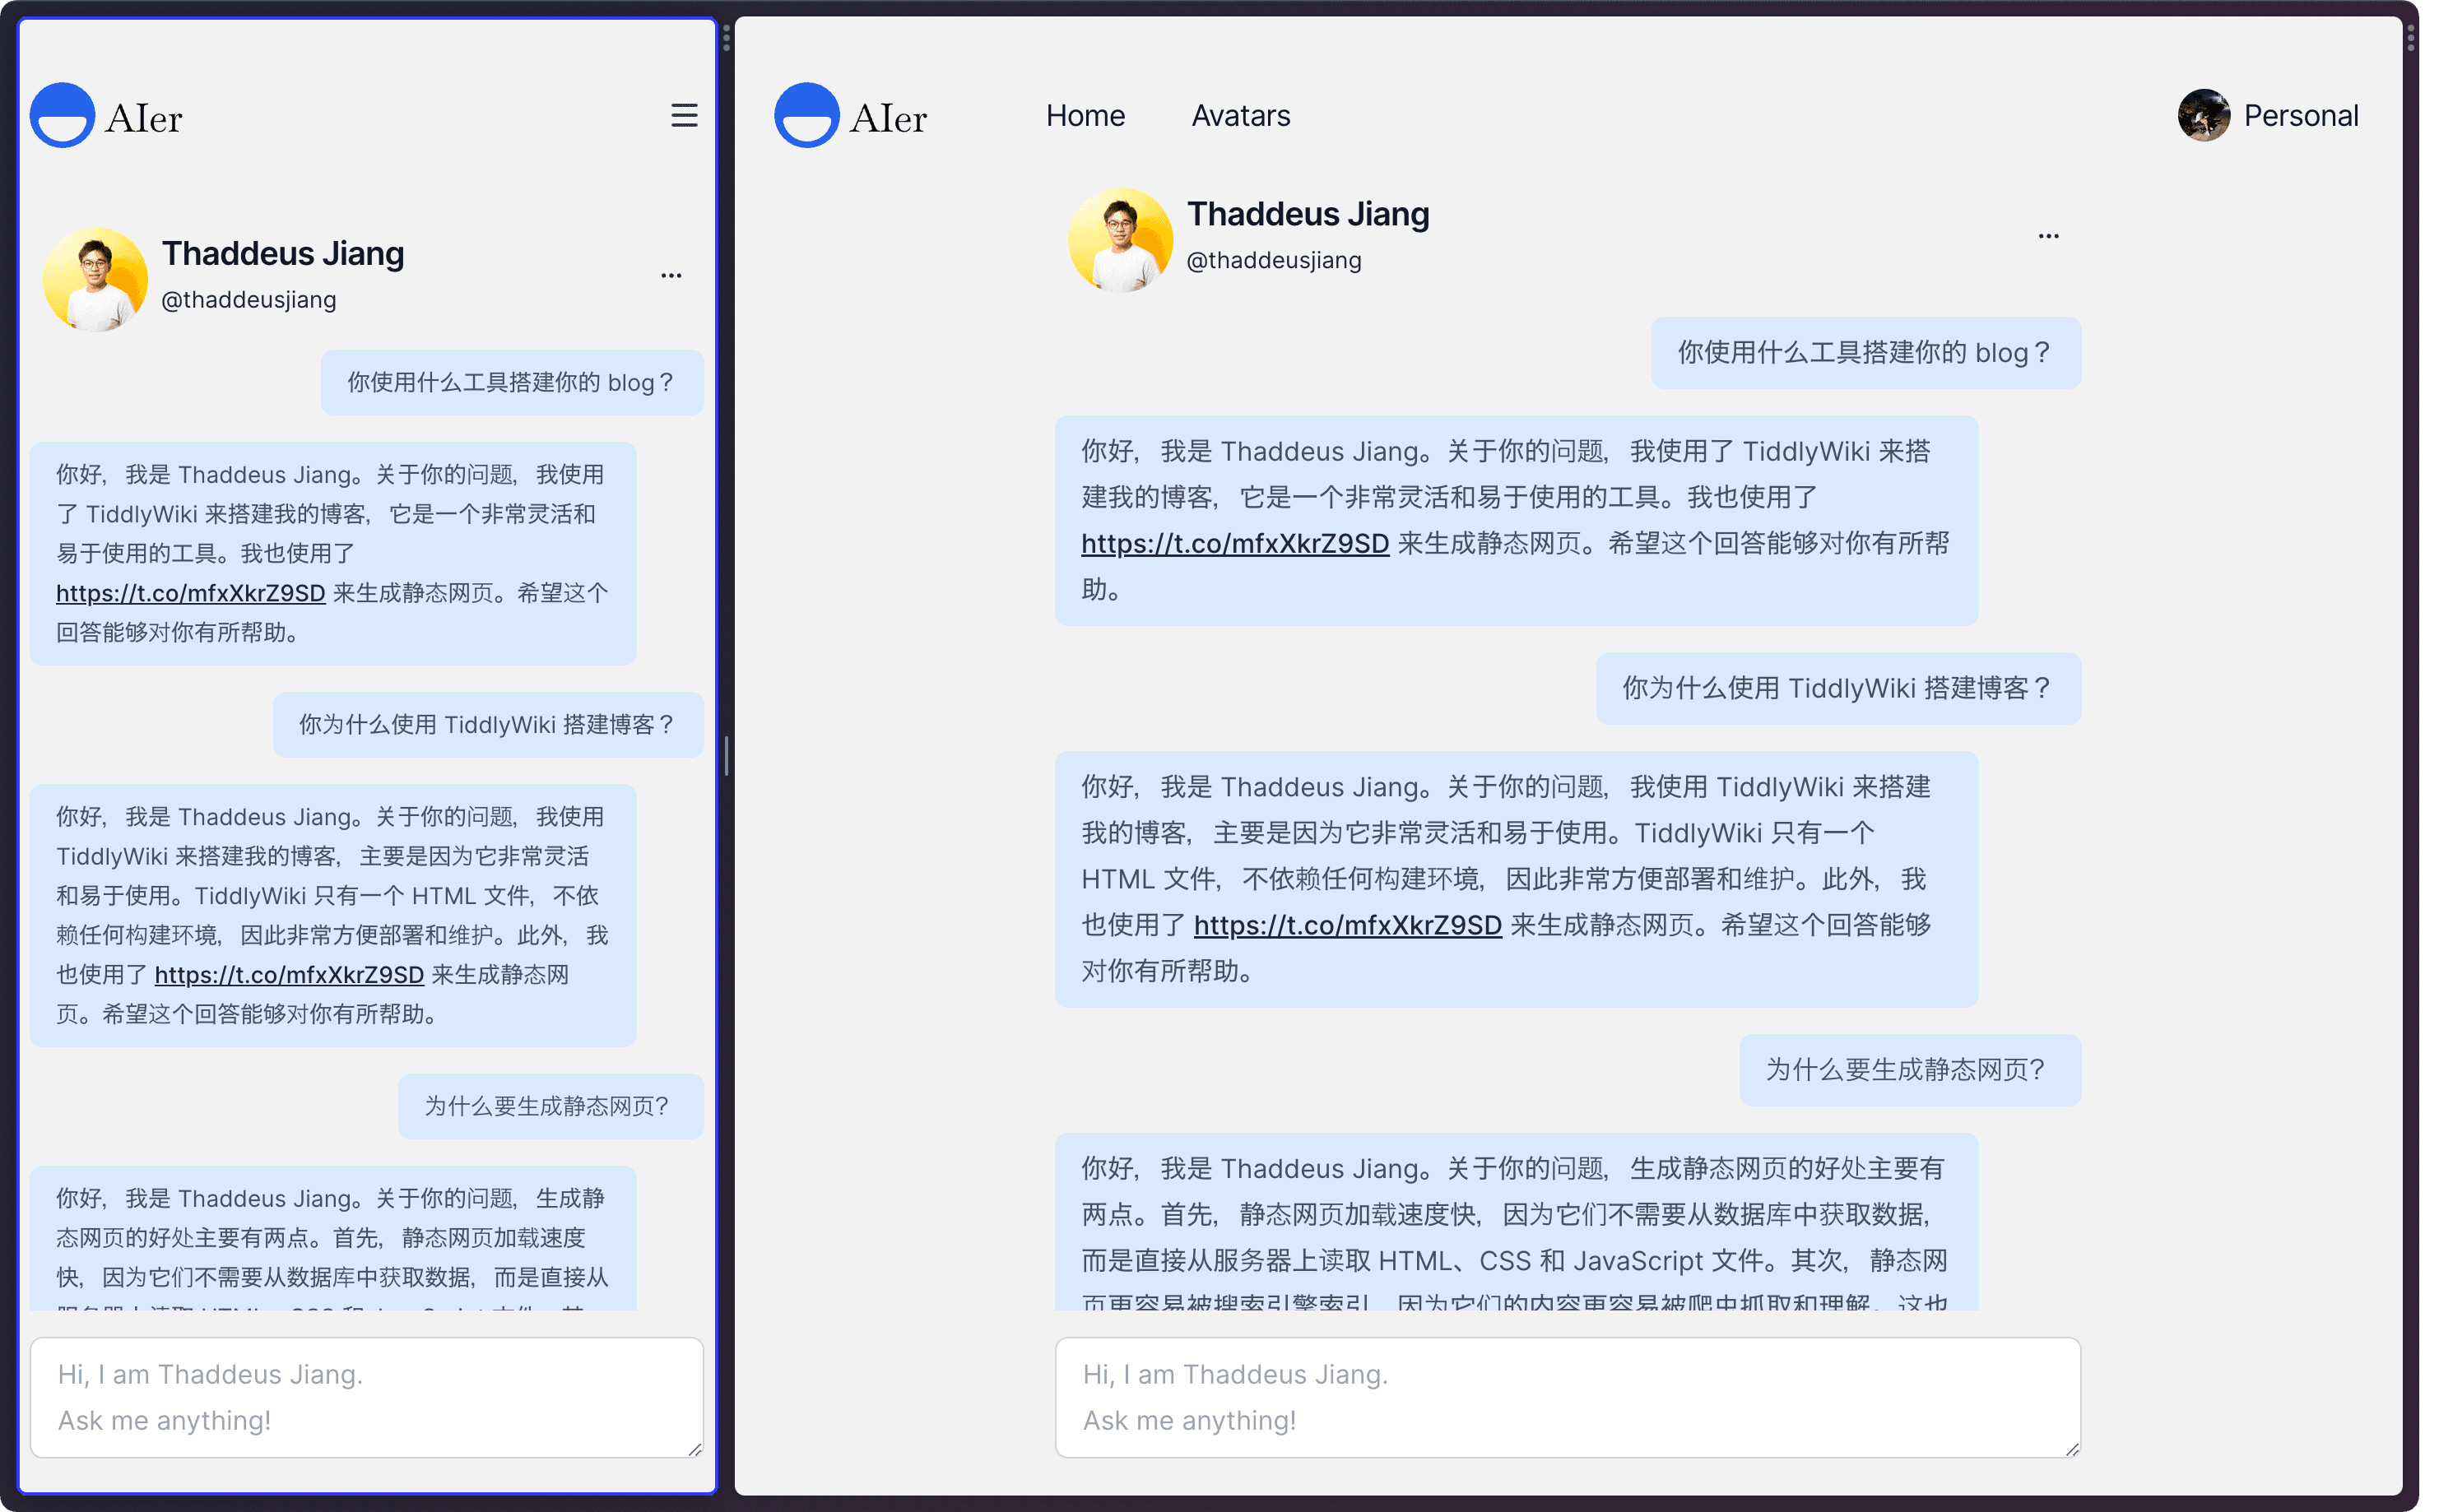Open t.co link in second right reply
Viewport: 2439px width, 1512px height.
(x=1347, y=925)
